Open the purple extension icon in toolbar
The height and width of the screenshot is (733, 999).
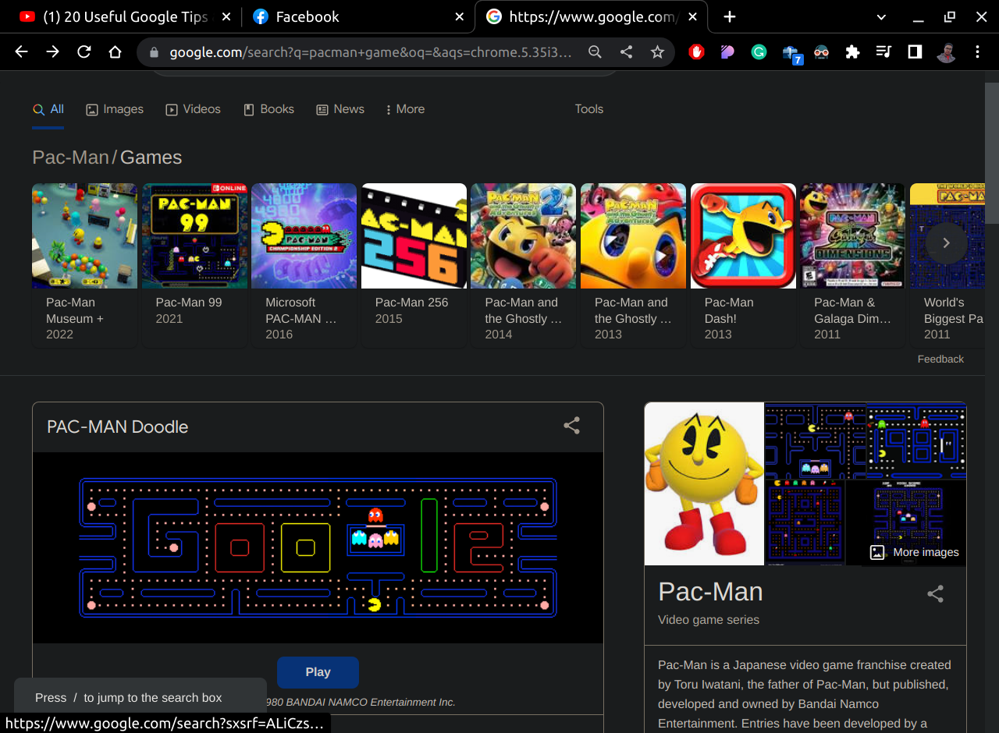point(727,52)
